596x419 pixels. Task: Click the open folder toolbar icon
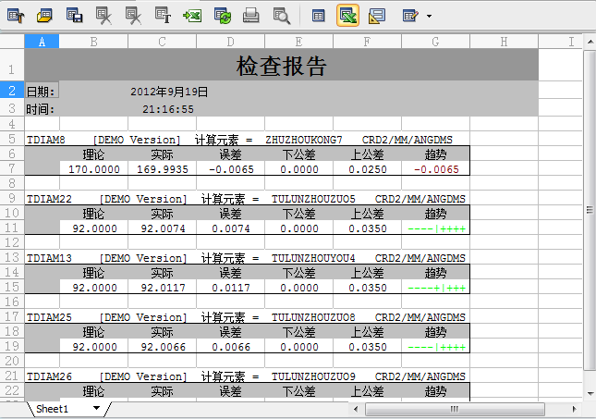coord(45,16)
